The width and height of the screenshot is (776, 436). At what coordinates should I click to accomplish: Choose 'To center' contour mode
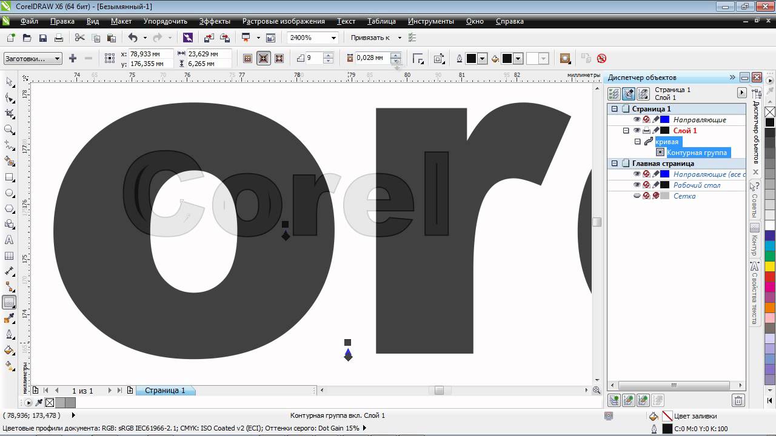[x=247, y=59]
